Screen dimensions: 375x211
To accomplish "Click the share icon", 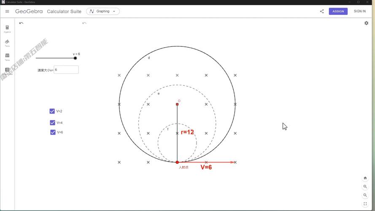I will coord(322,11).
